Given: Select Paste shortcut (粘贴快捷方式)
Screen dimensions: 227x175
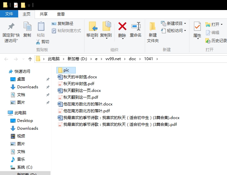Looking at the screenshot, I should 66,31.
